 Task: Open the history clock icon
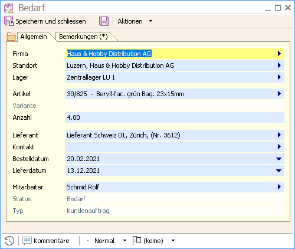[x=9, y=241]
